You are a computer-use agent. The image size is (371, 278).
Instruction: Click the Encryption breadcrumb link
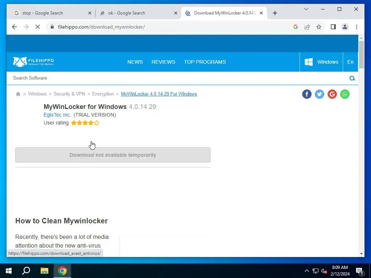tap(103, 94)
